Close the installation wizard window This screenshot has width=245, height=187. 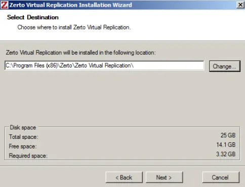240,5
